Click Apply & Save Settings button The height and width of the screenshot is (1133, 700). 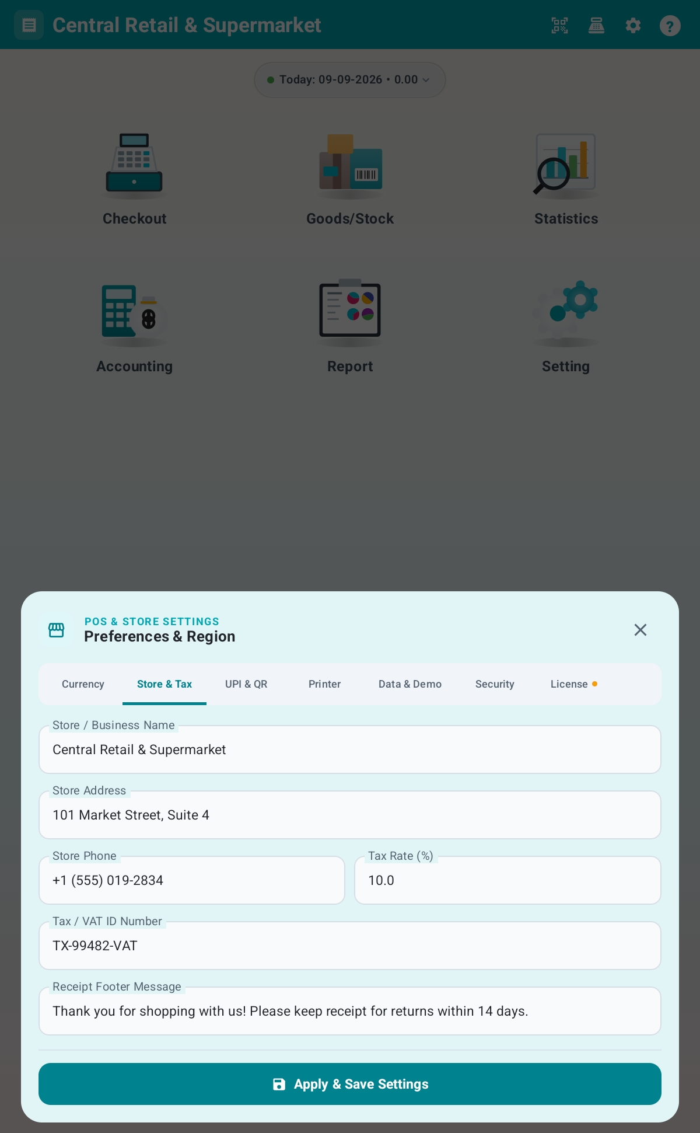(350, 1084)
